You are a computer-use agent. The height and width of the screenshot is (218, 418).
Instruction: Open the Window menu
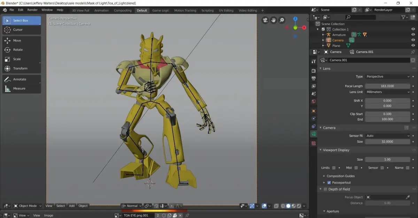point(47,10)
